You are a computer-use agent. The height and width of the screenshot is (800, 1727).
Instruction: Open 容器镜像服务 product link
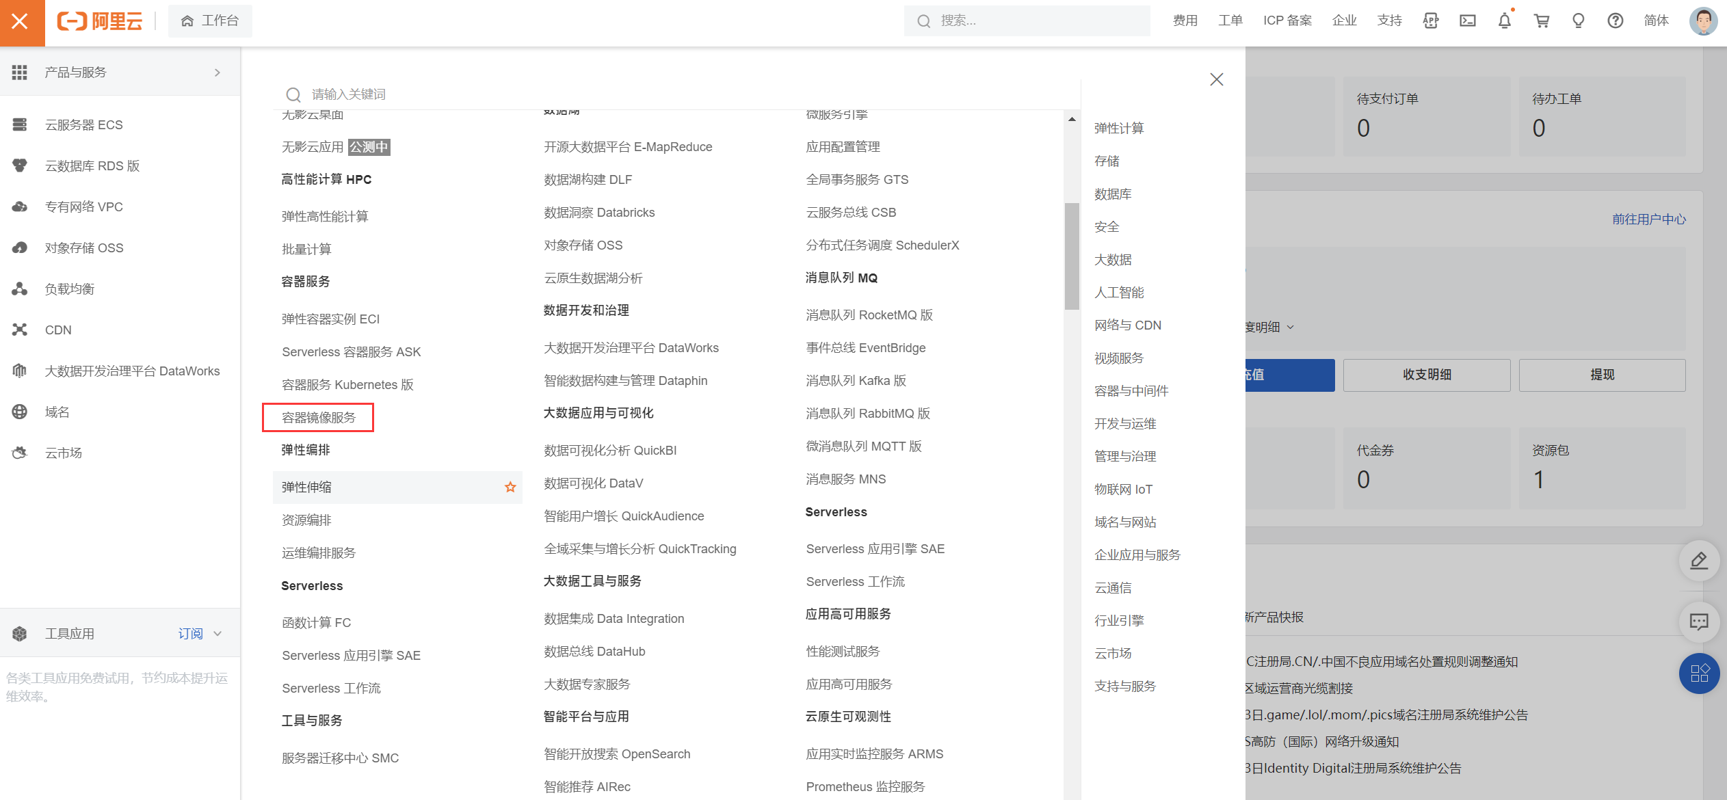[319, 418]
